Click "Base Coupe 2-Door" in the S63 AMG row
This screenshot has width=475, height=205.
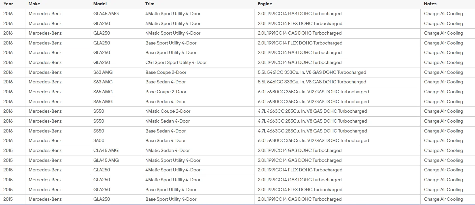(x=166, y=72)
